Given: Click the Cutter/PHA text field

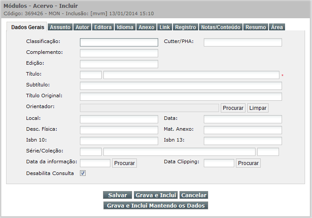Looking at the screenshot, I should point(243,43).
